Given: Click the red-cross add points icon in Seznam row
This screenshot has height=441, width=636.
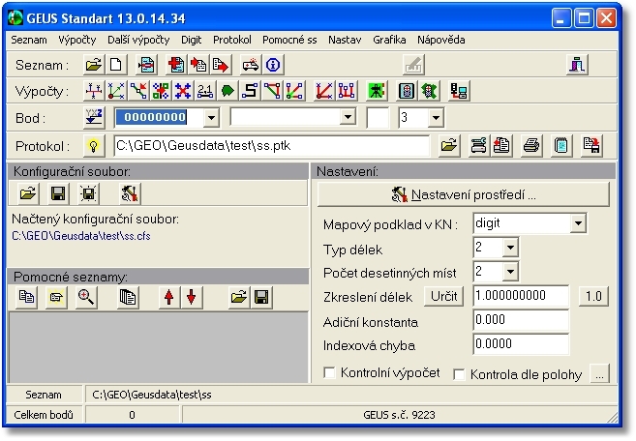Looking at the screenshot, I should click(x=176, y=65).
